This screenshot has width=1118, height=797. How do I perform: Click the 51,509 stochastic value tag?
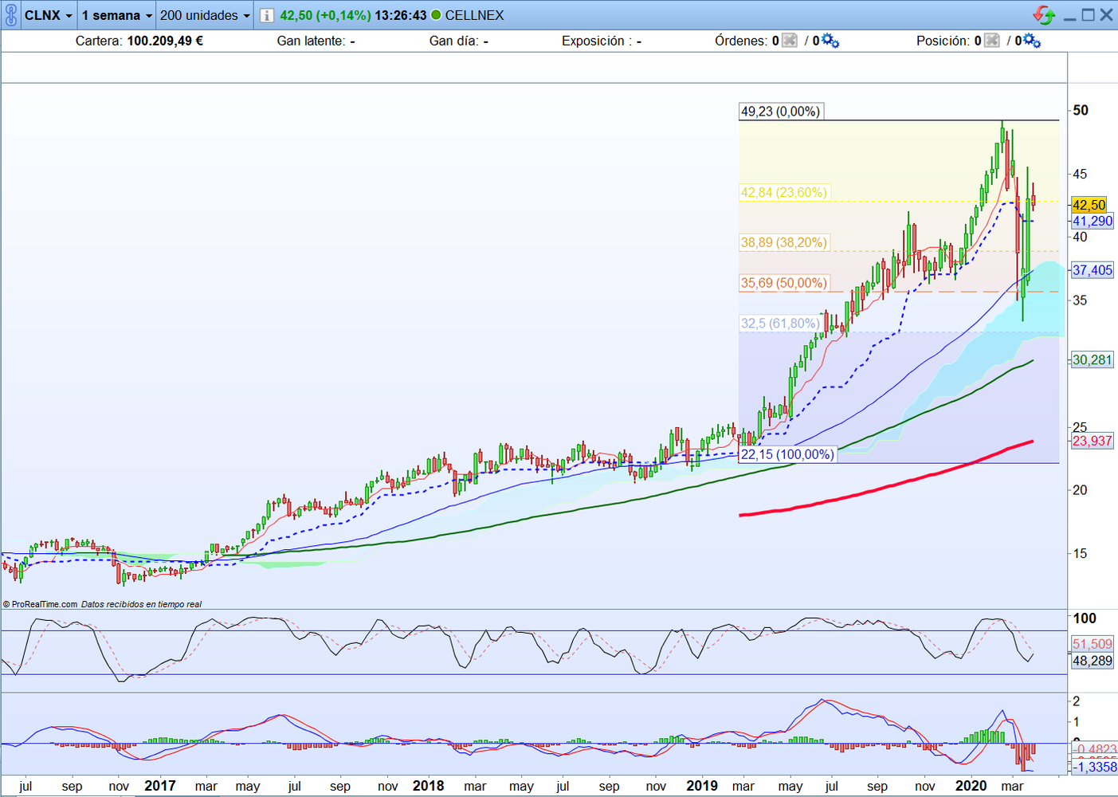(x=1092, y=644)
